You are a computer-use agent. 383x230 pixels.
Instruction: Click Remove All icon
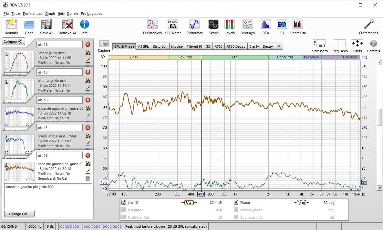click(67, 25)
